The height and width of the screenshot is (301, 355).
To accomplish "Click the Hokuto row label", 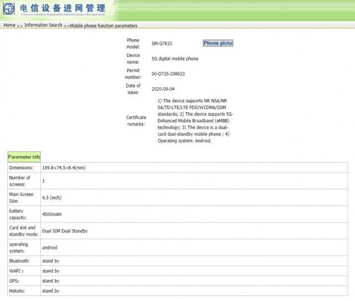I will [x=18, y=291].
